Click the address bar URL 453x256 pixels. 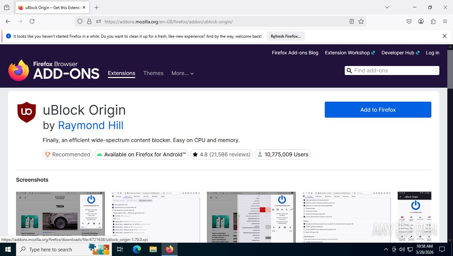pyautogui.click(x=169, y=22)
